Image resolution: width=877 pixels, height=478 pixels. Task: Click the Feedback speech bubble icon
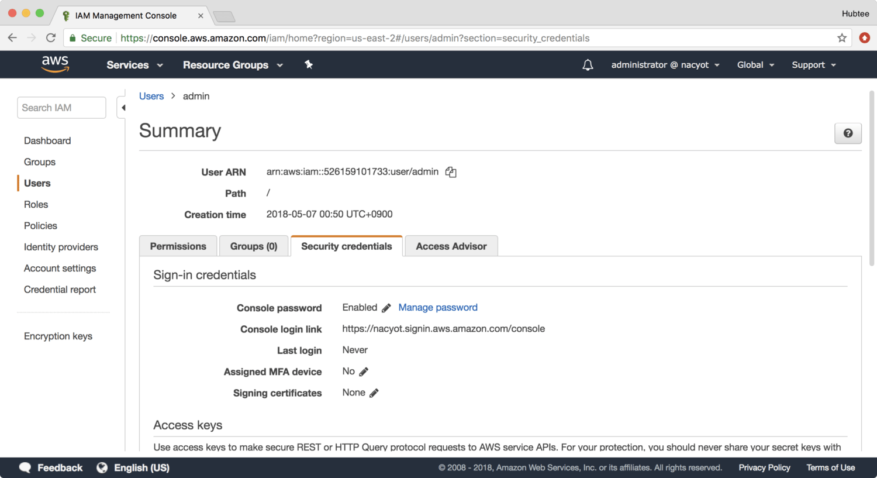tap(25, 467)
